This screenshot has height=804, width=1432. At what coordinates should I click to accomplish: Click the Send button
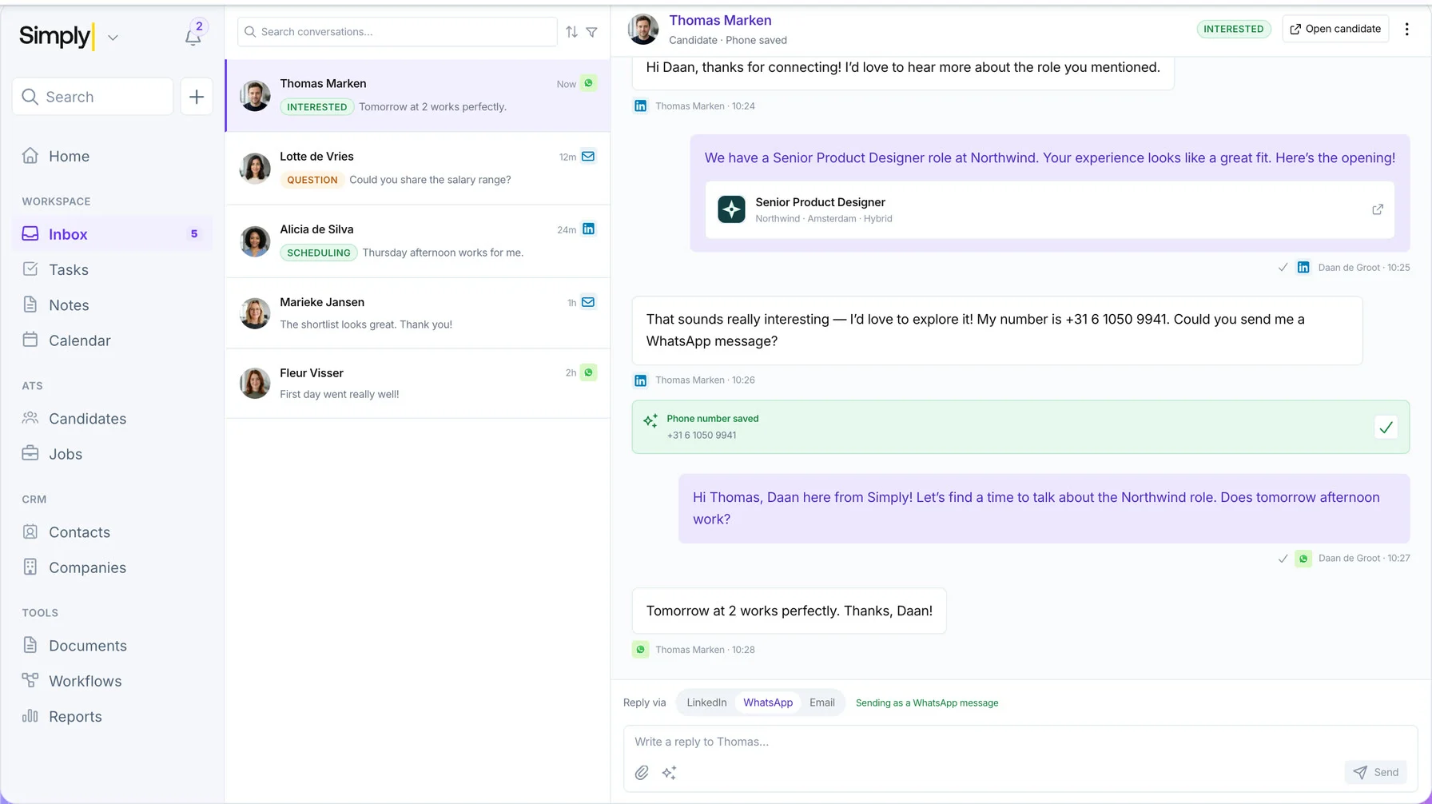(1376, 772)
